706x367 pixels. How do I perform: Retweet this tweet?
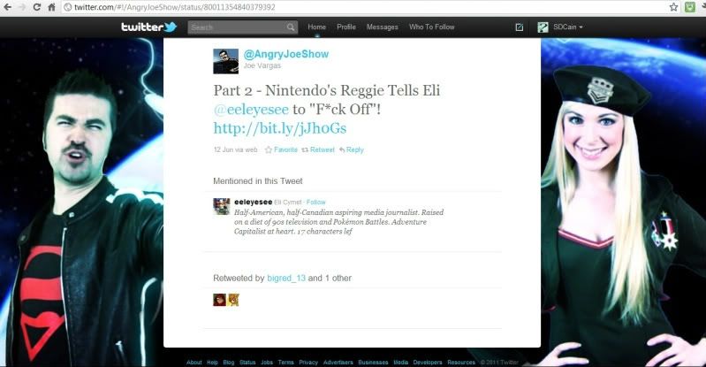(318, 149)
